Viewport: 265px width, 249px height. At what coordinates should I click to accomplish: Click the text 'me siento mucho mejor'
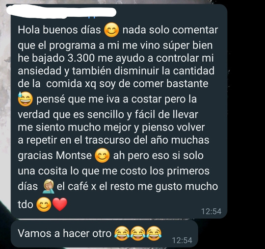(x=75, y=127)
